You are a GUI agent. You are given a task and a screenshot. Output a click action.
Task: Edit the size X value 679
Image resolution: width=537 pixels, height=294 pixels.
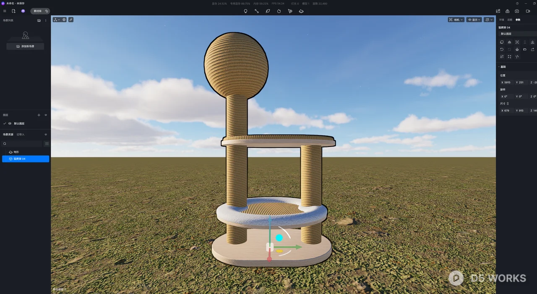pyautogui.click(x=506, y=111)
